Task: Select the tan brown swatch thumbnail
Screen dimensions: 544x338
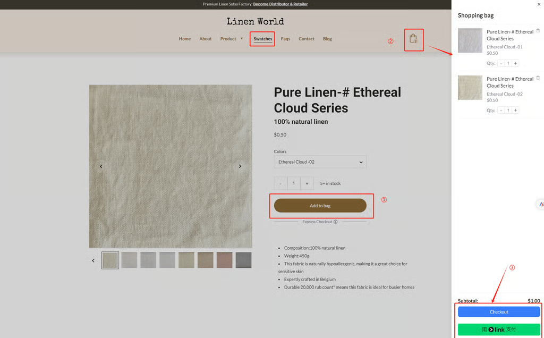Action: click(206, 260)
